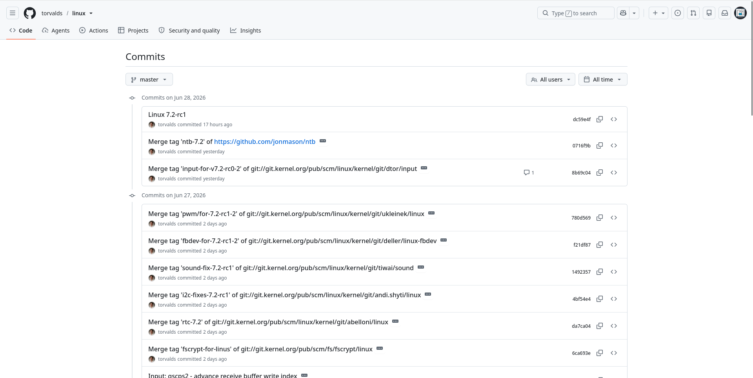Open the Copilot options dropdown arrow
The height and width of the screenshot is (378, 753).
(x=634, y=13)
